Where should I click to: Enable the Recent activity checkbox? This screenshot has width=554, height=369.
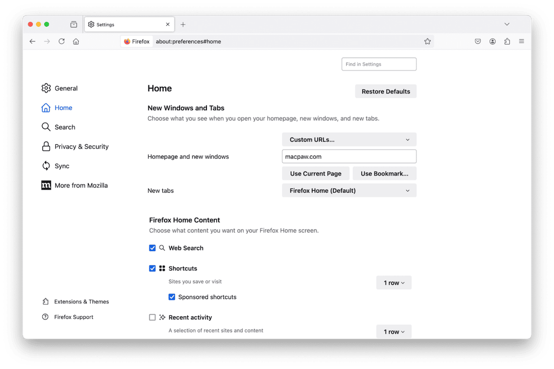153,318
